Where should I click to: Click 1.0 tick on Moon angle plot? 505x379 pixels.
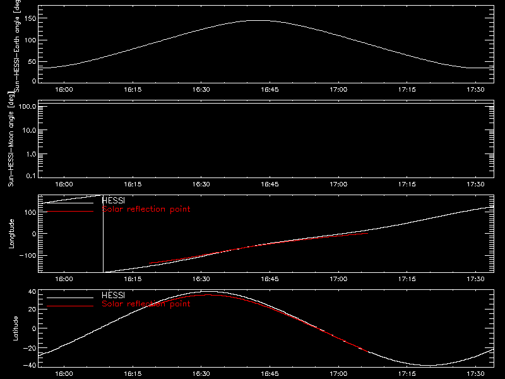[31, 154]
